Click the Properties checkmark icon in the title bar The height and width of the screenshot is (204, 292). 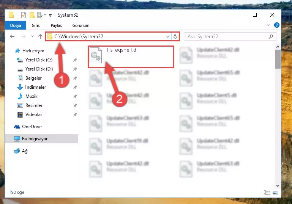(x=24, y=15)
